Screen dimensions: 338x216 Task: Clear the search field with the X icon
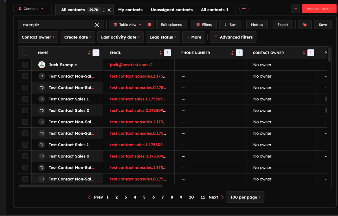pyautogui.click(x=97, y=25)
